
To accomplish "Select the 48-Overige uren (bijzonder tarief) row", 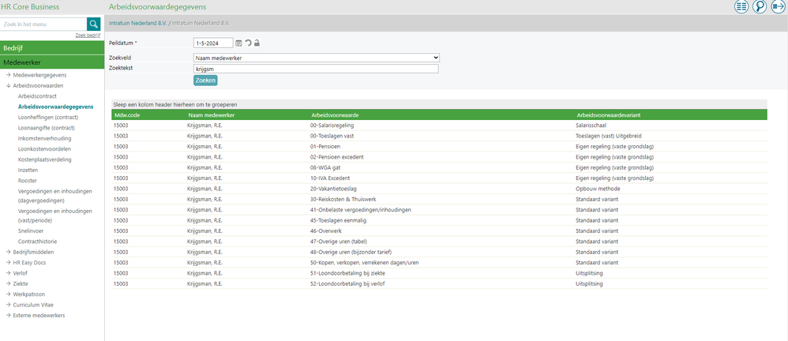I will click(439, 252).
